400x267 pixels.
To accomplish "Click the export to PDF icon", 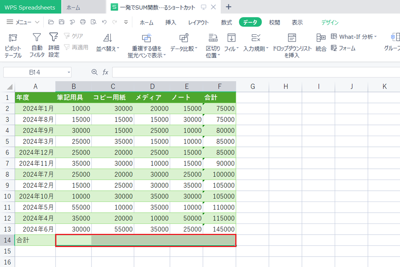I will [x=72, y=22].
